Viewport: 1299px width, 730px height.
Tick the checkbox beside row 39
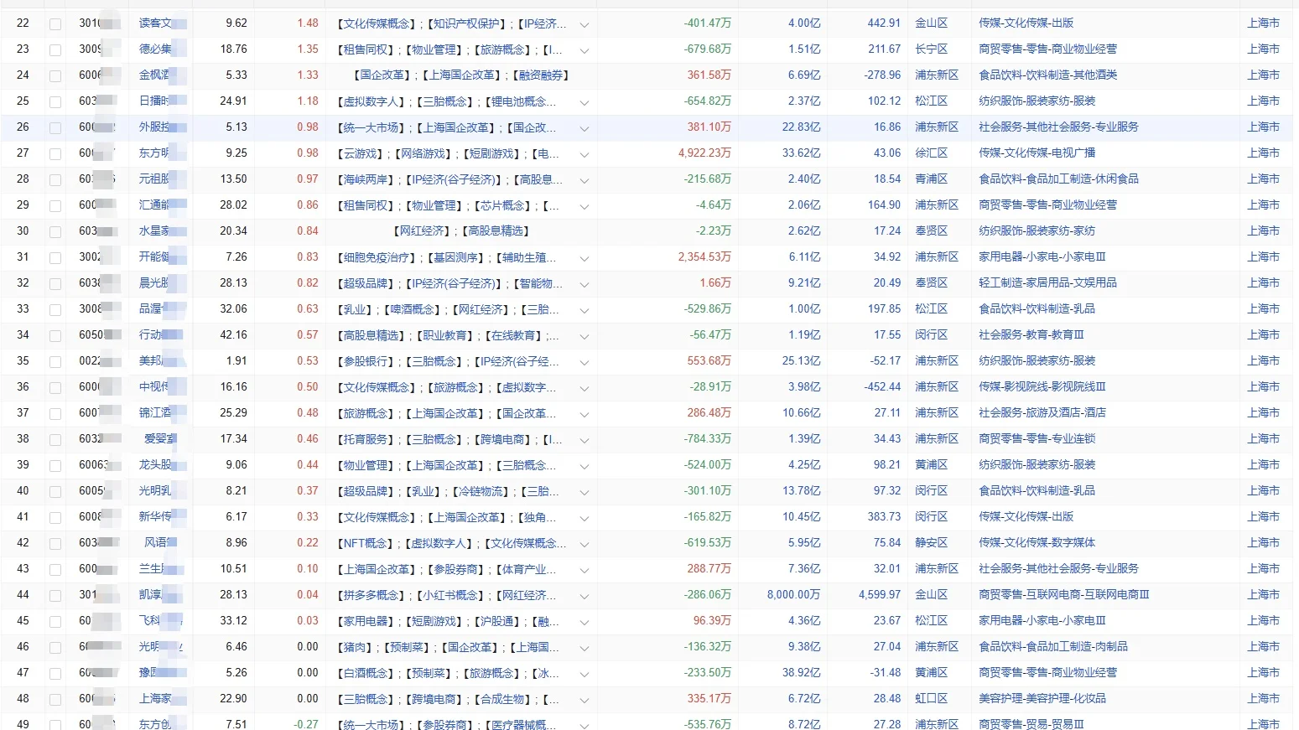[x=55, y=466]
